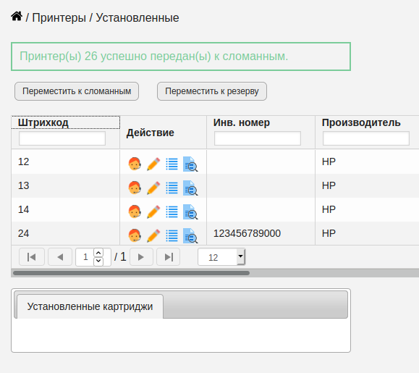The image size is (419, 373).
Task: Focus the Штрихкод filter input field
Action: (62, 138)
